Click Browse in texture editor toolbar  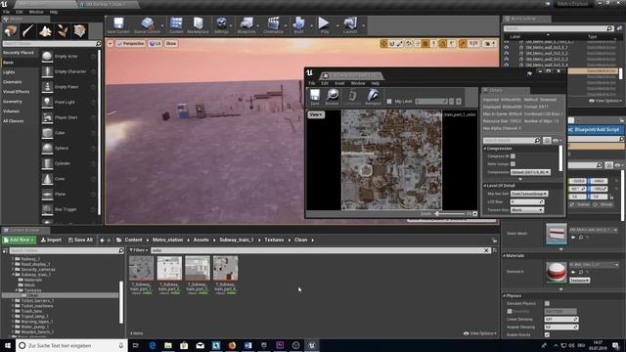[x=332, y=97]
